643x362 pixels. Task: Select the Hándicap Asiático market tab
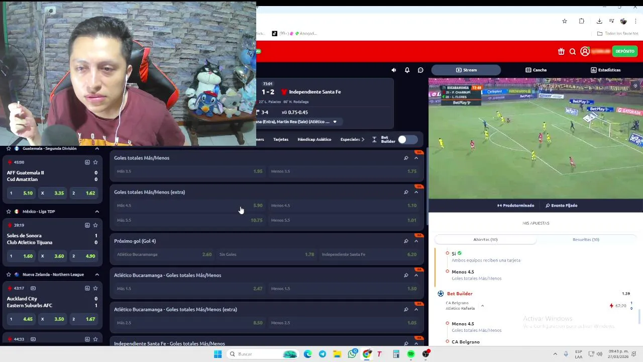point(314,139)
